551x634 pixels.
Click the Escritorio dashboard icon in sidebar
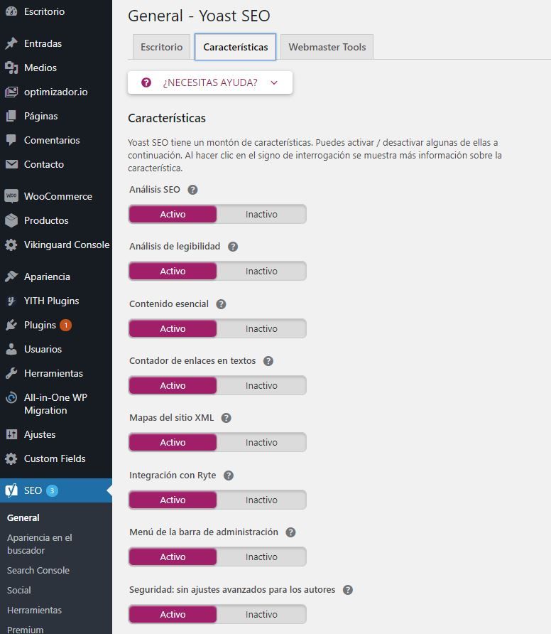(11, 11)
